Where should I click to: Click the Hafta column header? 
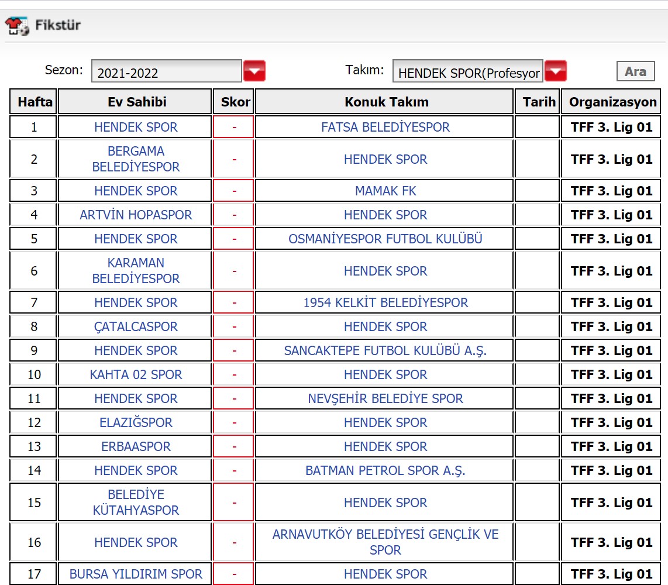coord(35,102)
